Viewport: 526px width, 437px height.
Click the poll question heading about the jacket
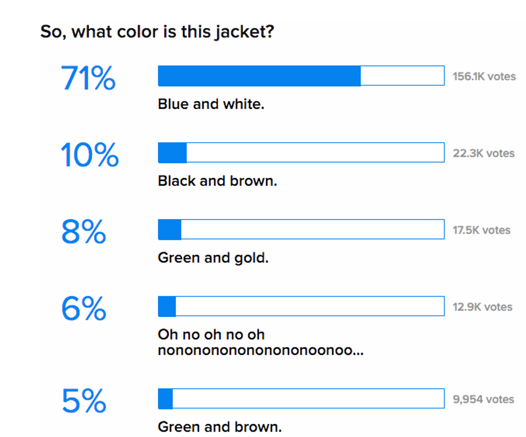(x=157, y=32)
